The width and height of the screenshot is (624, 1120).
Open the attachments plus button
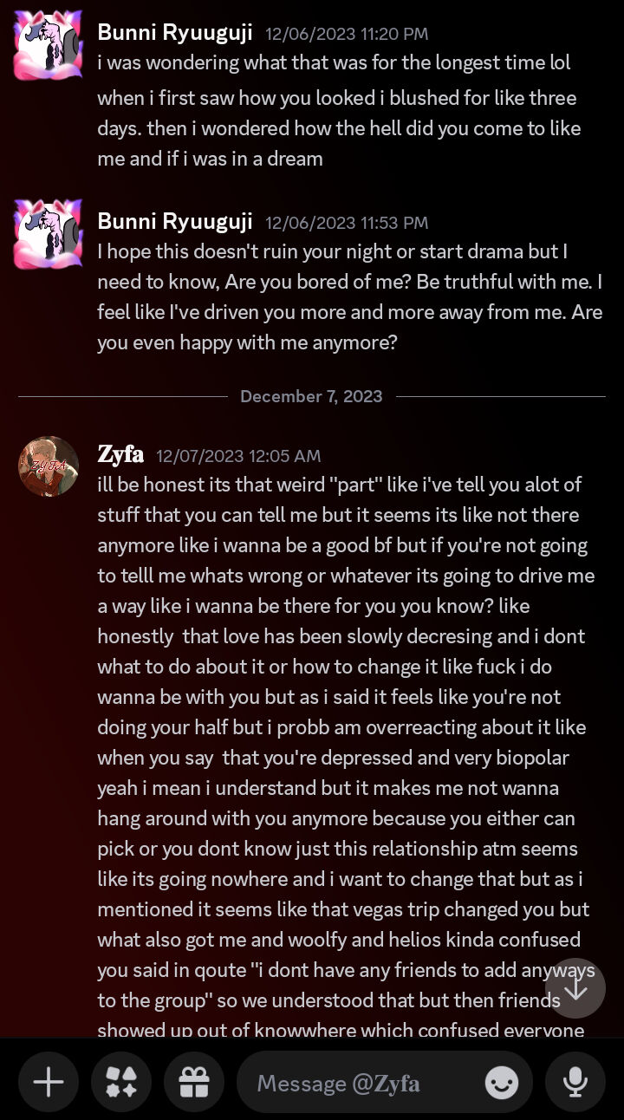click(49, 1082)
